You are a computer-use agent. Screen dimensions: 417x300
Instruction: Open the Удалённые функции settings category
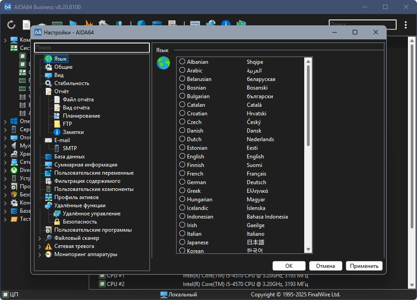80,205
